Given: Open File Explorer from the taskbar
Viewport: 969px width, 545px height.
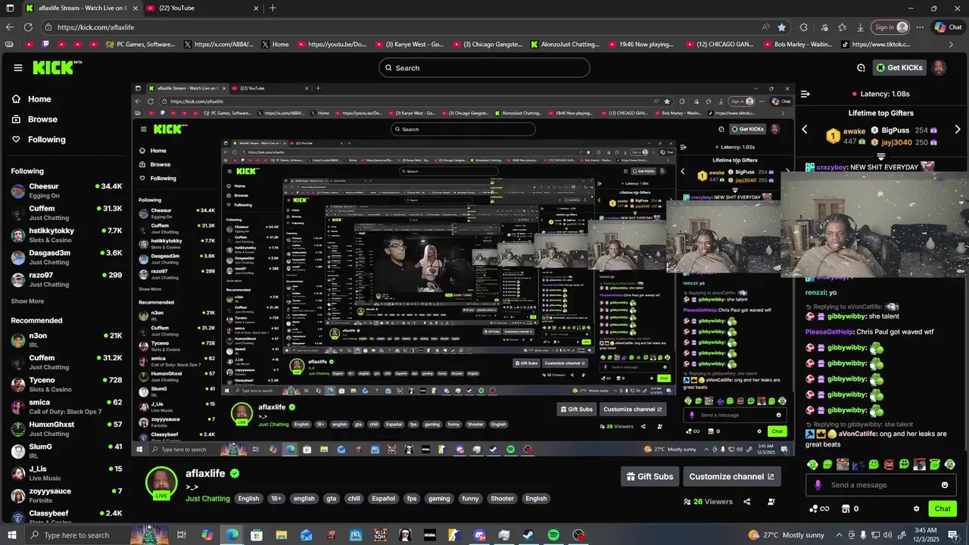Looking at the screenshot, I should (x=282, y=535).
